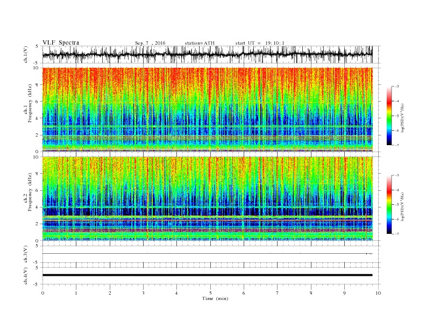426x329 pixels.
Task: Click the "-3" tick on ch.1 color bar
Action: (x=397, y=87)
